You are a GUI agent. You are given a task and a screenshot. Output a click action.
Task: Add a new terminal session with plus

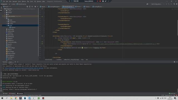[15, 62]
